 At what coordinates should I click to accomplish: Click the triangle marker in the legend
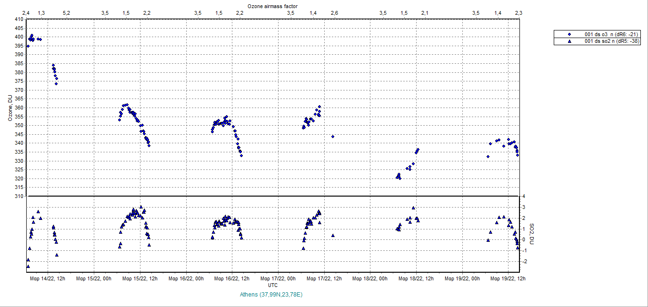click(570, 41)
